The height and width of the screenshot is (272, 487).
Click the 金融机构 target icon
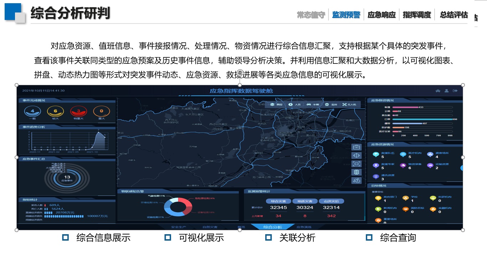[433, 209]
